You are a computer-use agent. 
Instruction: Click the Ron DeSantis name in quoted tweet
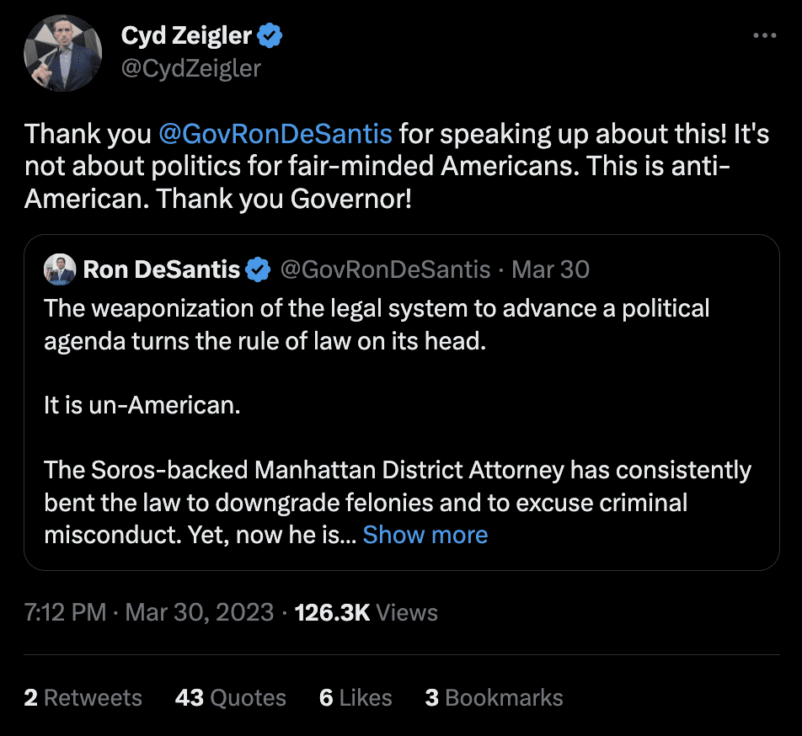pyautogui.click(x=162, y=269)
